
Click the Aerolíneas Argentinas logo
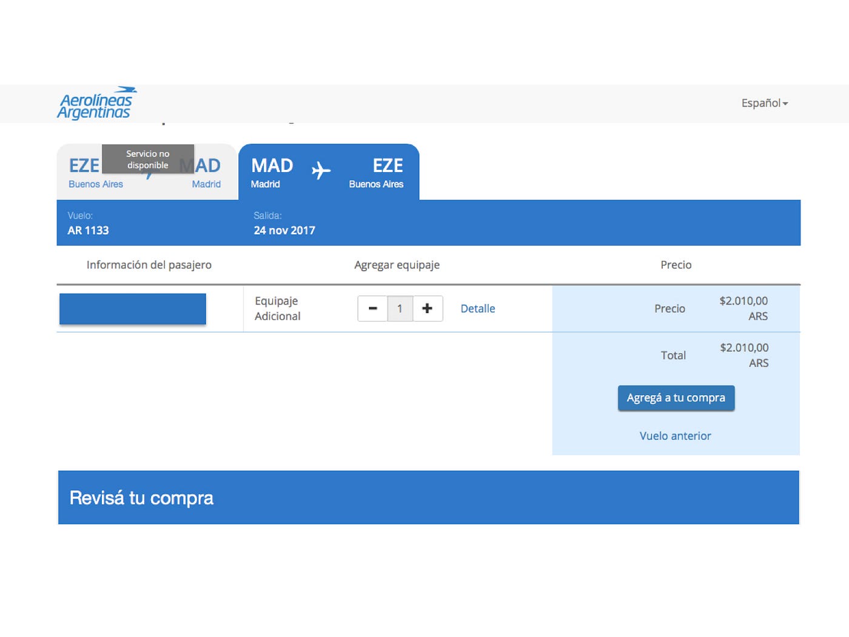coord(97,103)
